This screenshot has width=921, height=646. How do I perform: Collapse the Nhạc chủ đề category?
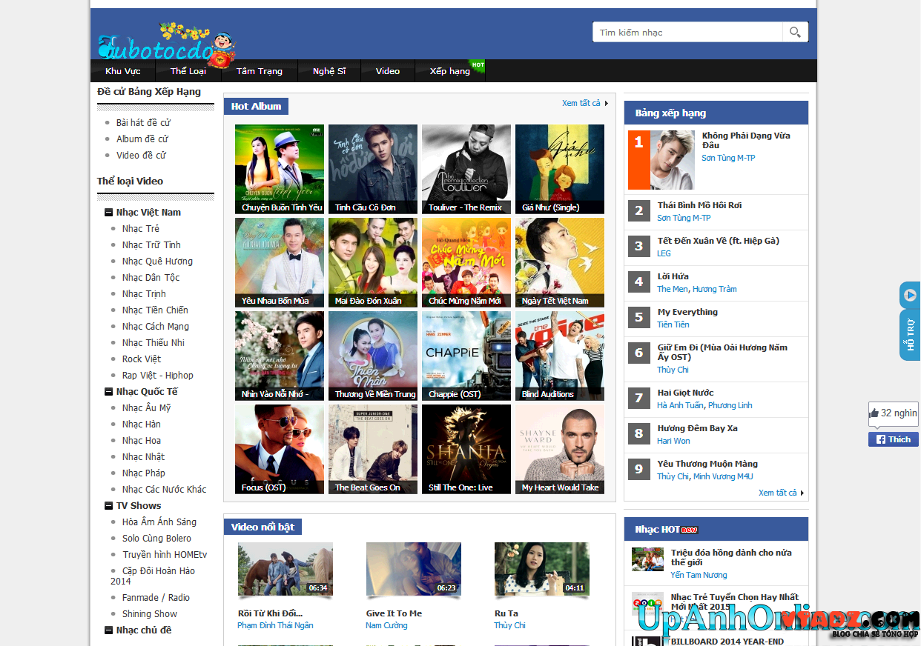click(x=108, y=630)
